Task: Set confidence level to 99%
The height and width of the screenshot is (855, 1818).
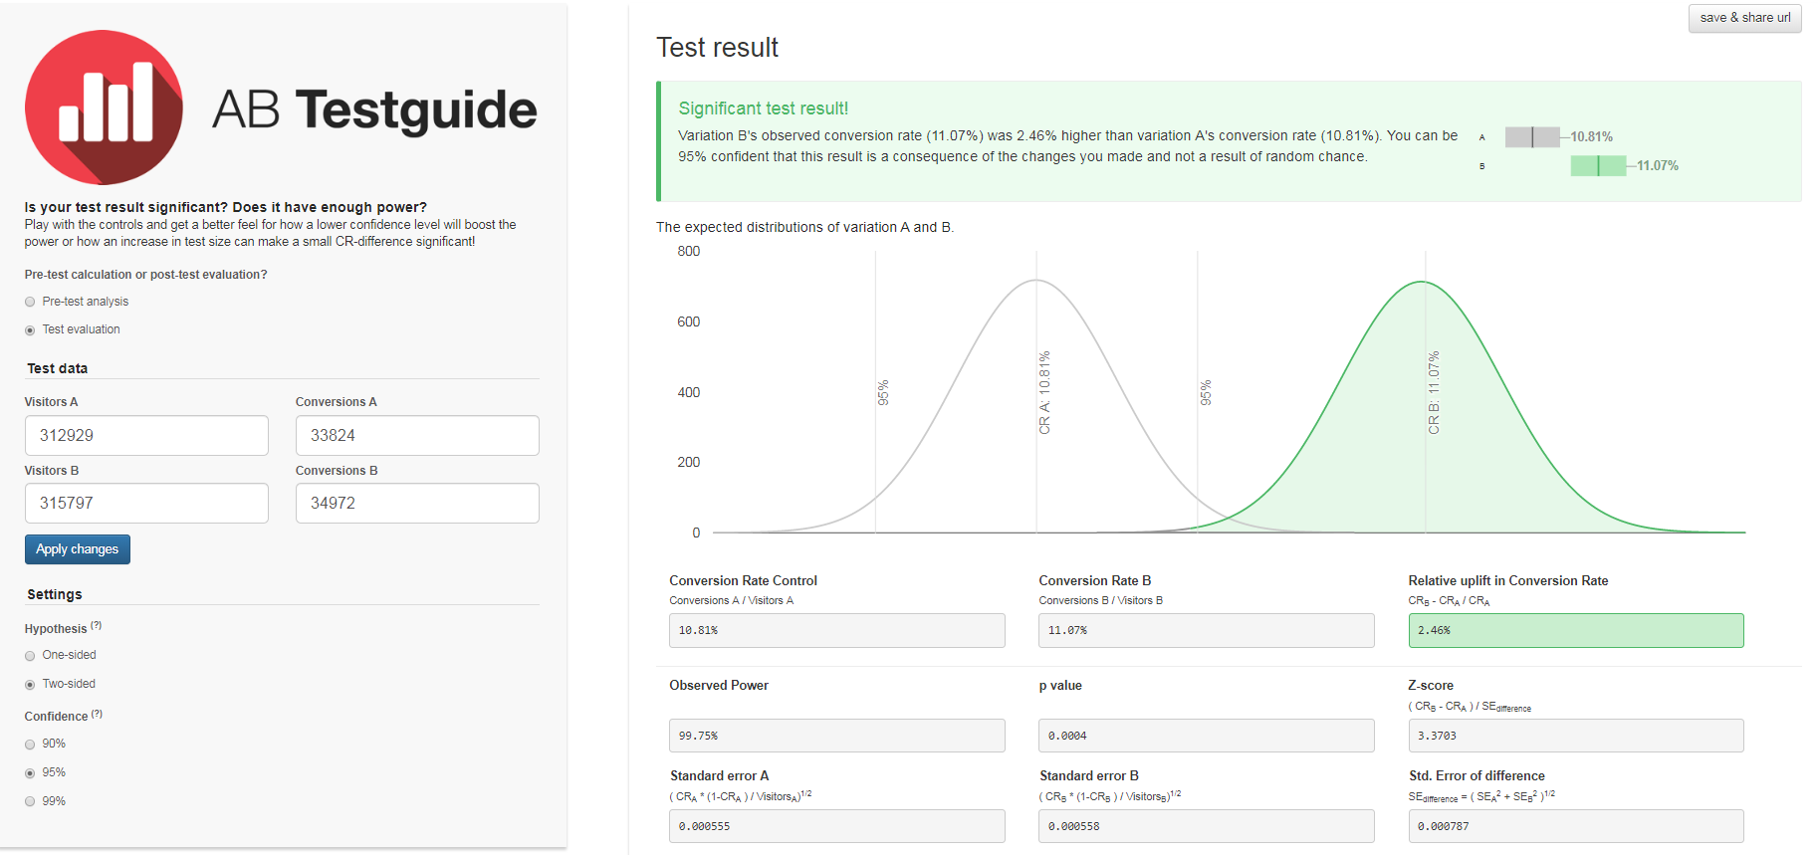Action: pos(30,802)
